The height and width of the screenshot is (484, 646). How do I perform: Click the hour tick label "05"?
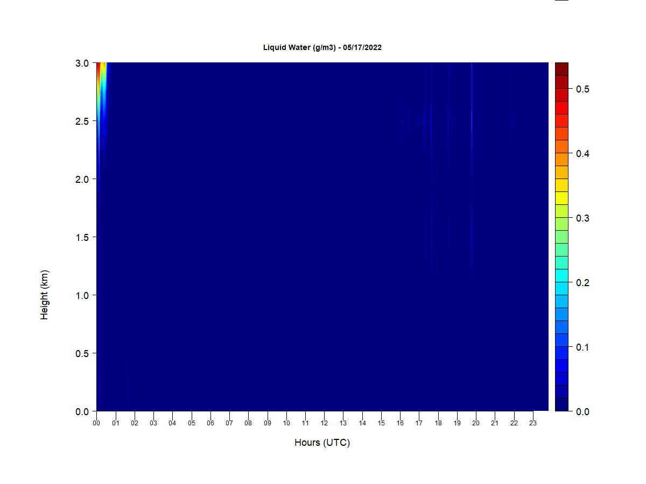[x=192, y=423]
